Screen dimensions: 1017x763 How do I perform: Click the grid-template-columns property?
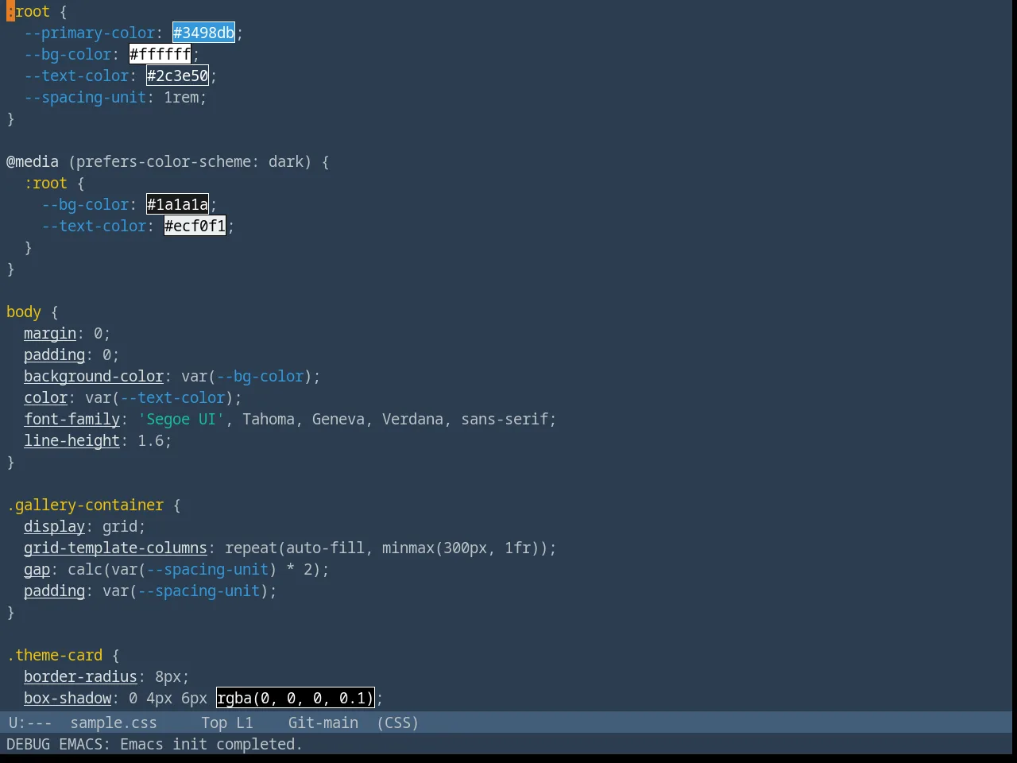[x=115, y=548]
